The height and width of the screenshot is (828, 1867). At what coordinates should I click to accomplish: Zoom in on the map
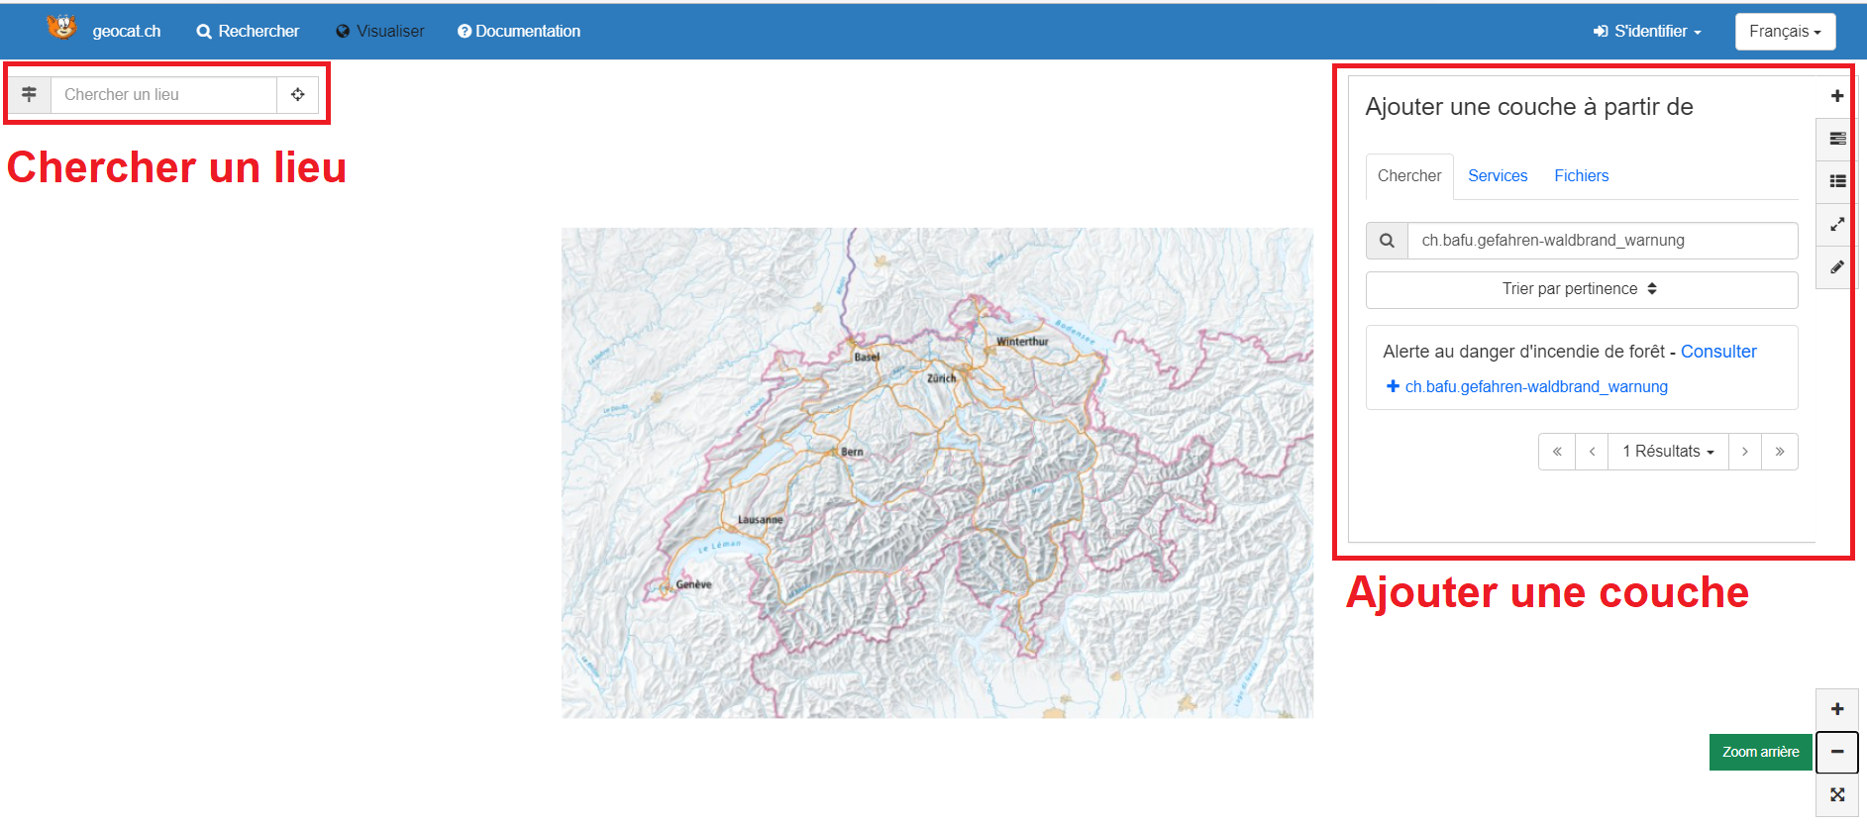pos(1836,709)
